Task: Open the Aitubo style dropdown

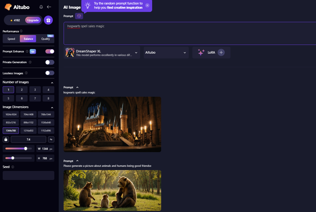Action: (x=166, y=52)
